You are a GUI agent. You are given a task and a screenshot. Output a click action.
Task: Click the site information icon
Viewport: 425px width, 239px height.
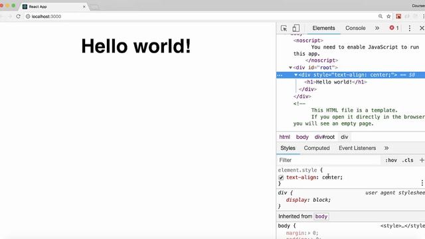(x=28, y=17)
